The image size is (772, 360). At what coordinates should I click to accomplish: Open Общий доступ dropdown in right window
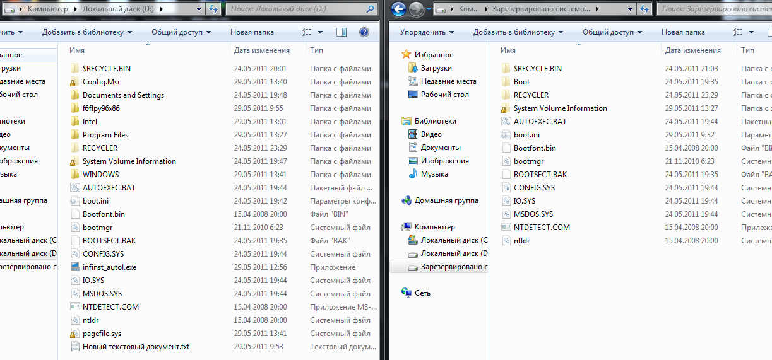click(x=612, y=32)
